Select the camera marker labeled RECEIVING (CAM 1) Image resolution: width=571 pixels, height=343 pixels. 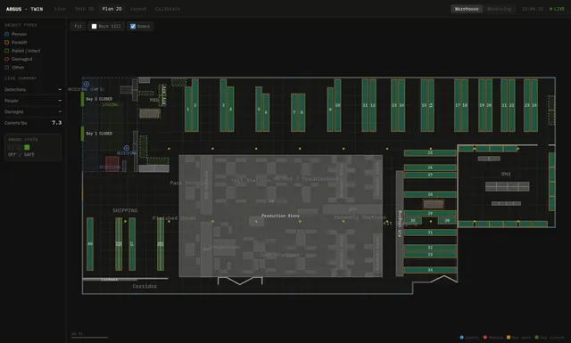[87, 85]
